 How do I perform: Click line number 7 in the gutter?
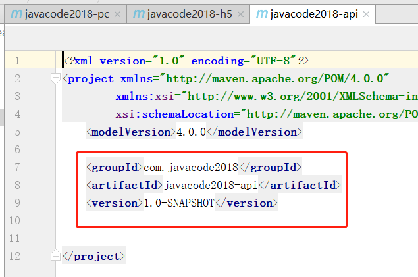[x=16, y=167]
